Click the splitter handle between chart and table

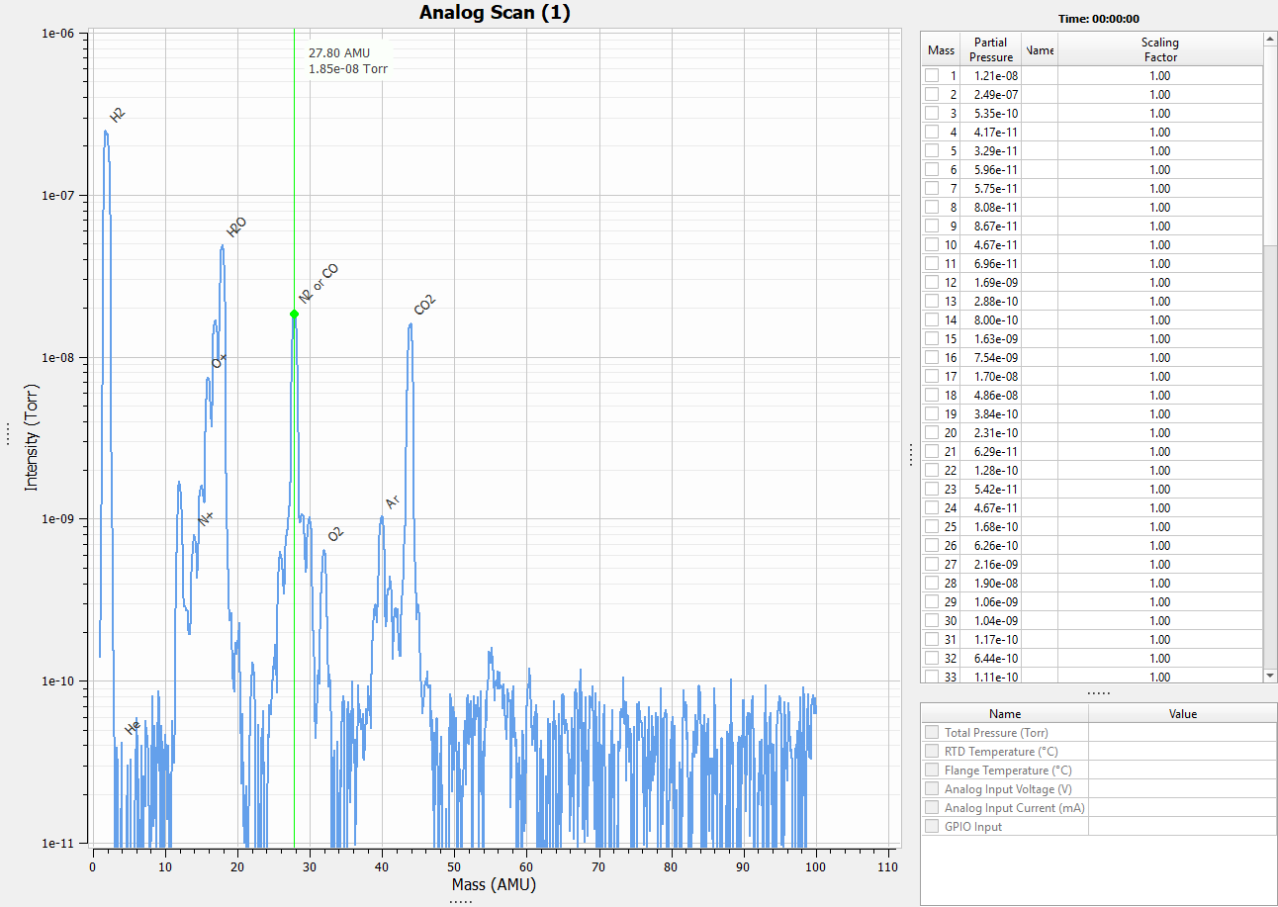pos(911,454)
